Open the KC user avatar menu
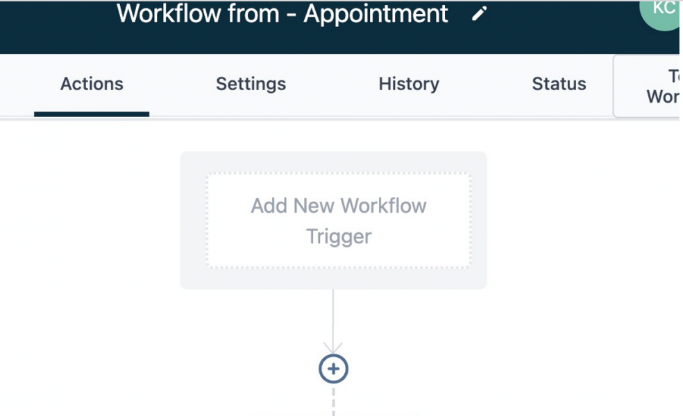The image size is (683, 416). [x=663, y=10]
